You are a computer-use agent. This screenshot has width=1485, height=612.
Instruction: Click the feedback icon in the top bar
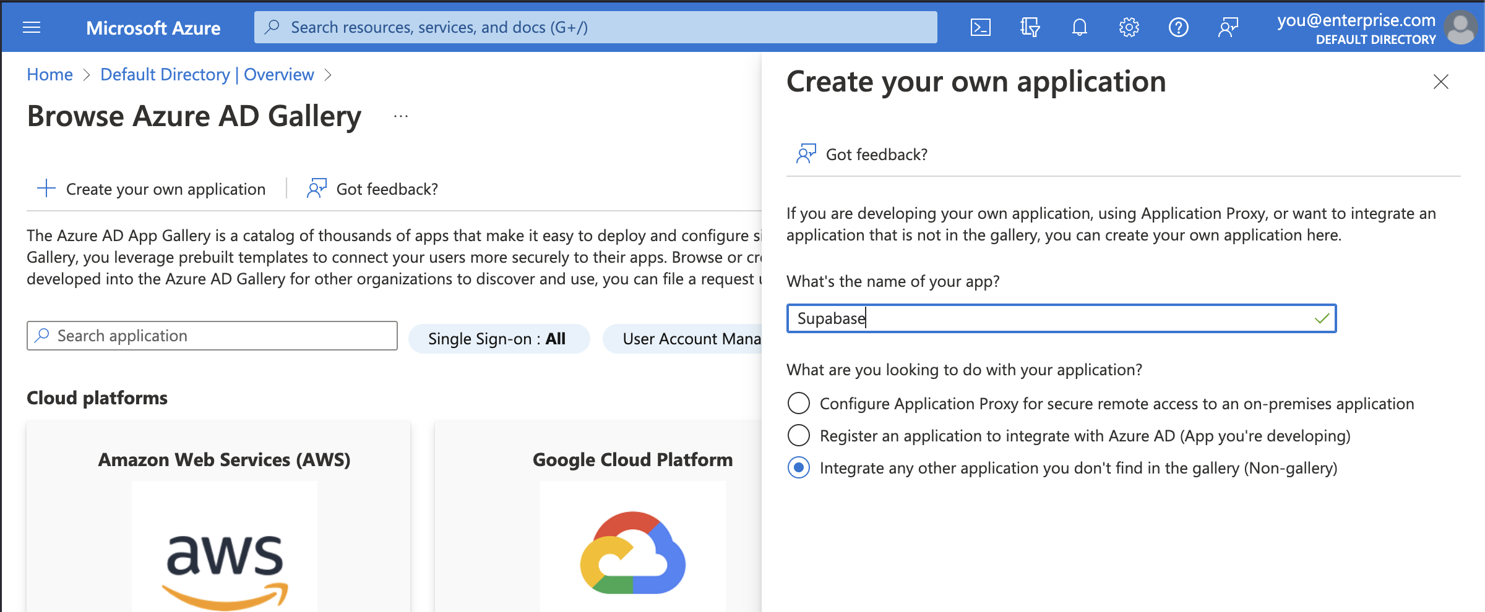tap(1228, 27)
